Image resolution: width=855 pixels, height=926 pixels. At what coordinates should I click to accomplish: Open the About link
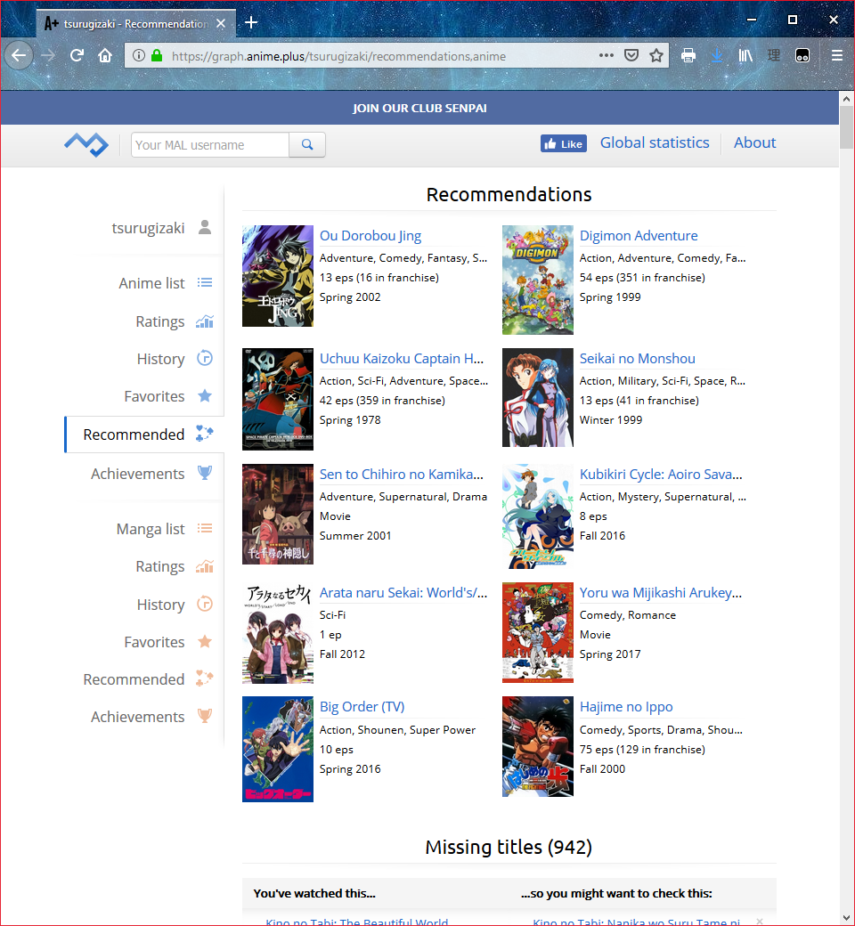[754, 143]
